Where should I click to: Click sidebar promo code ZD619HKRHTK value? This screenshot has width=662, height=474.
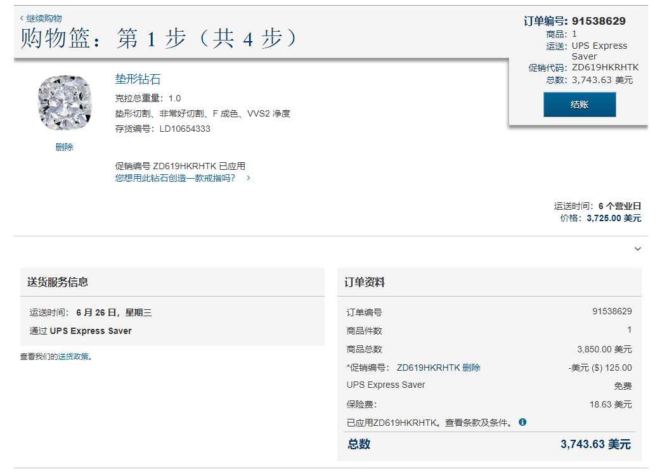click(605, 68)
